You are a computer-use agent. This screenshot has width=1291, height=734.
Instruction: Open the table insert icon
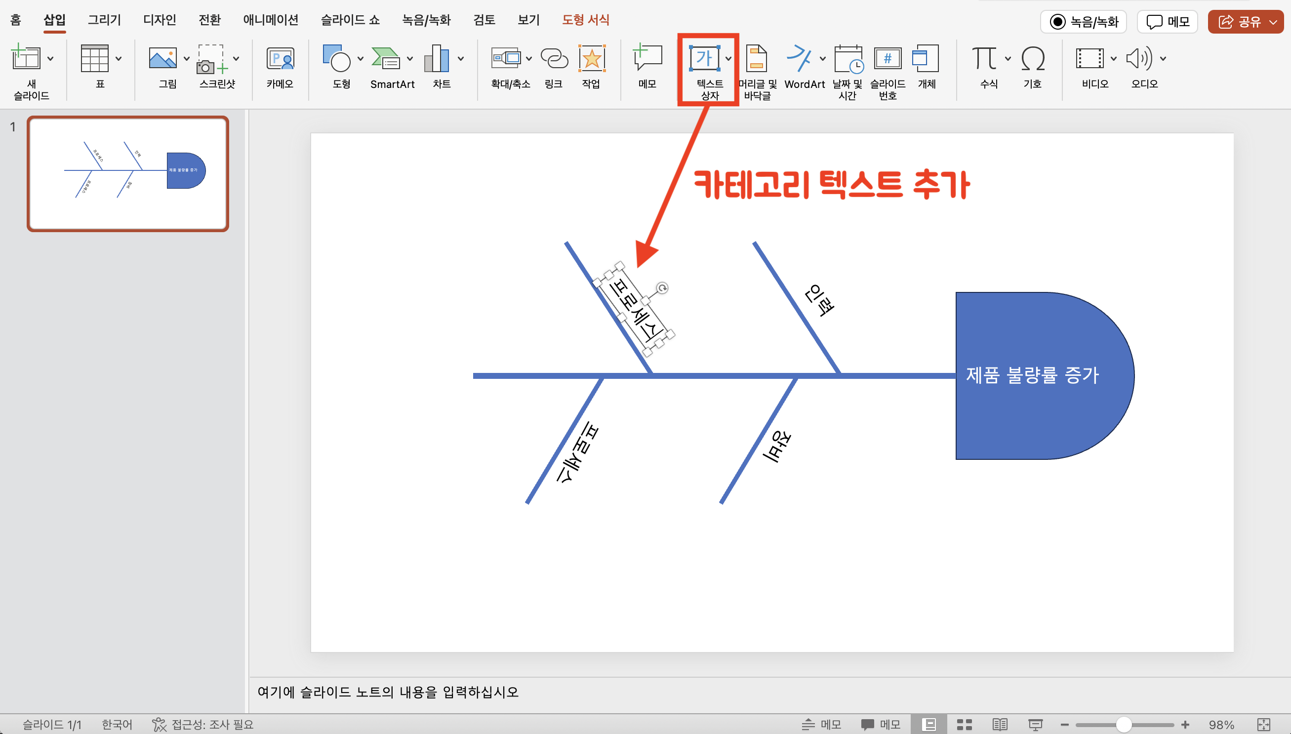(x=95, y=57)
